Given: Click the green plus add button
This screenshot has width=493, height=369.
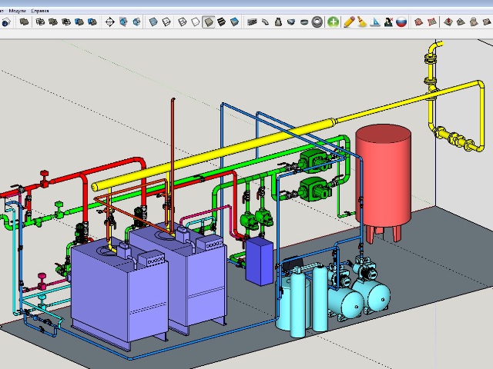Looking at the screenshot, I should coord(333,22).
